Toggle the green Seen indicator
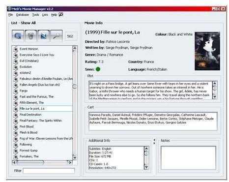 tap(98, 69)
